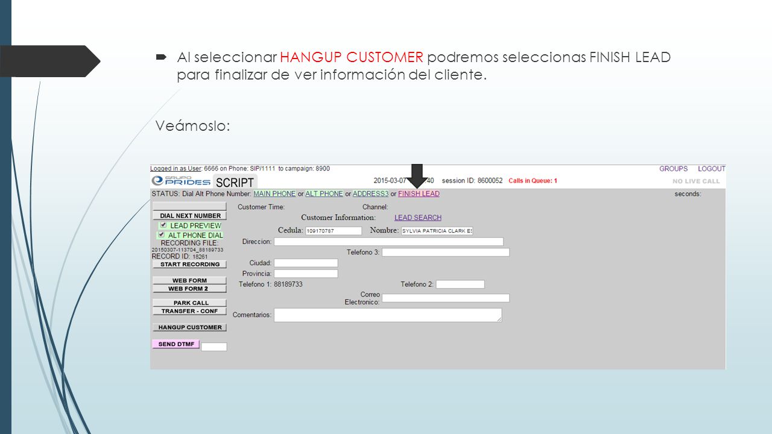This screenshot has width=772, height=434.
Task: Open the SCRIPT tab
Action: coord(235,182)
